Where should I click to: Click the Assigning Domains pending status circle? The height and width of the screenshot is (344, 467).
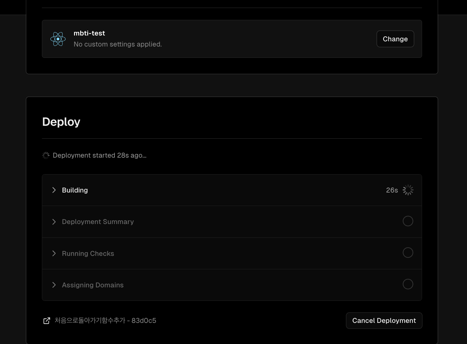[x=408, y=284]
